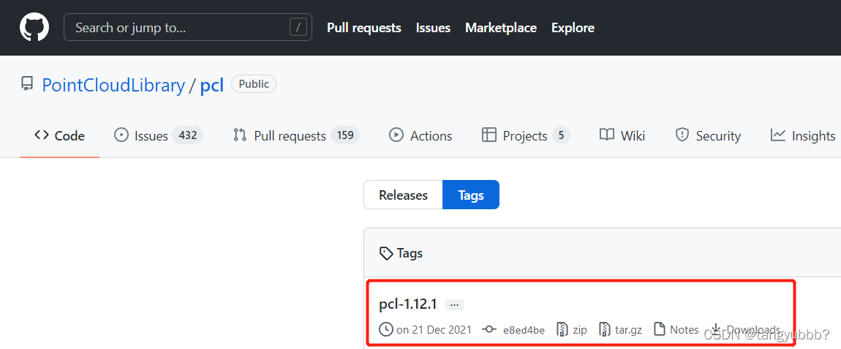Open the Wiki tab
The height and width of the screenshot is (349, 841).
(x=622, y=136)
